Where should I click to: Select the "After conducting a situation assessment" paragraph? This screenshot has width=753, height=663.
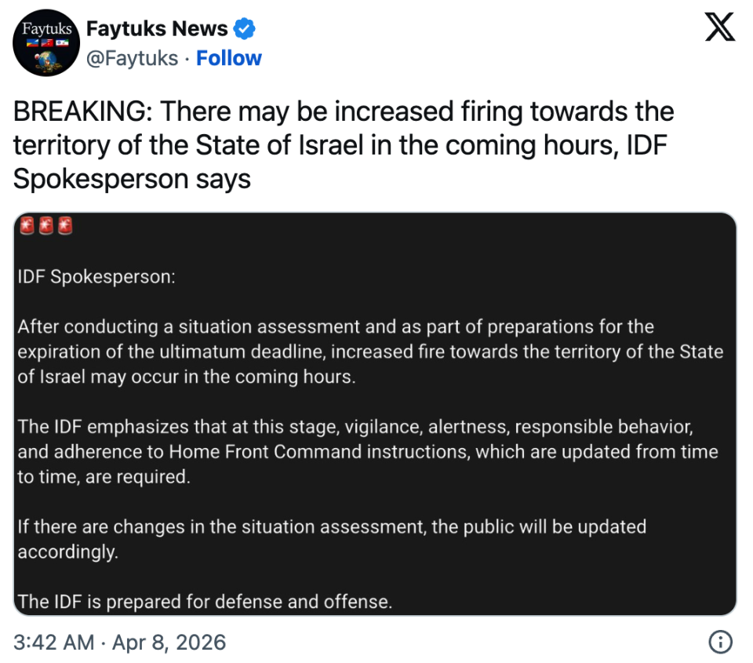369,351
